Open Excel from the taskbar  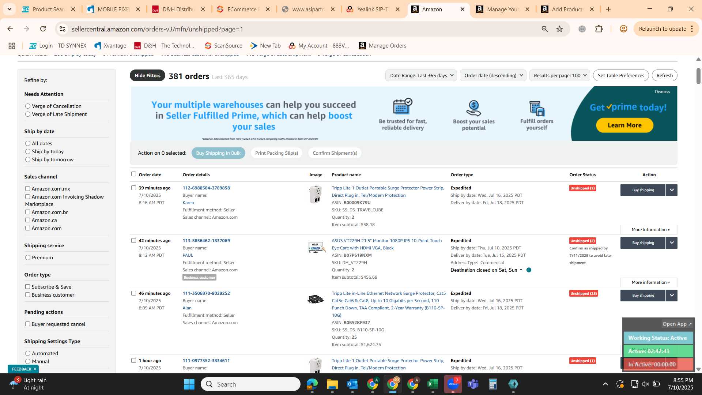(433, 384)
